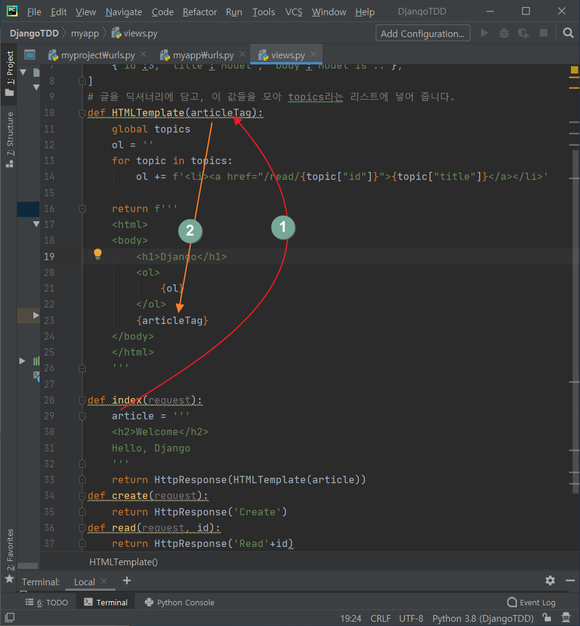
Task: Click the editor vertical scrollbar
Action: (x=575, y=322)
